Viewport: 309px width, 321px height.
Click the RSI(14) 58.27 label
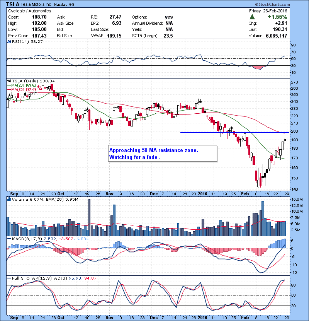[x=27, y=41]
